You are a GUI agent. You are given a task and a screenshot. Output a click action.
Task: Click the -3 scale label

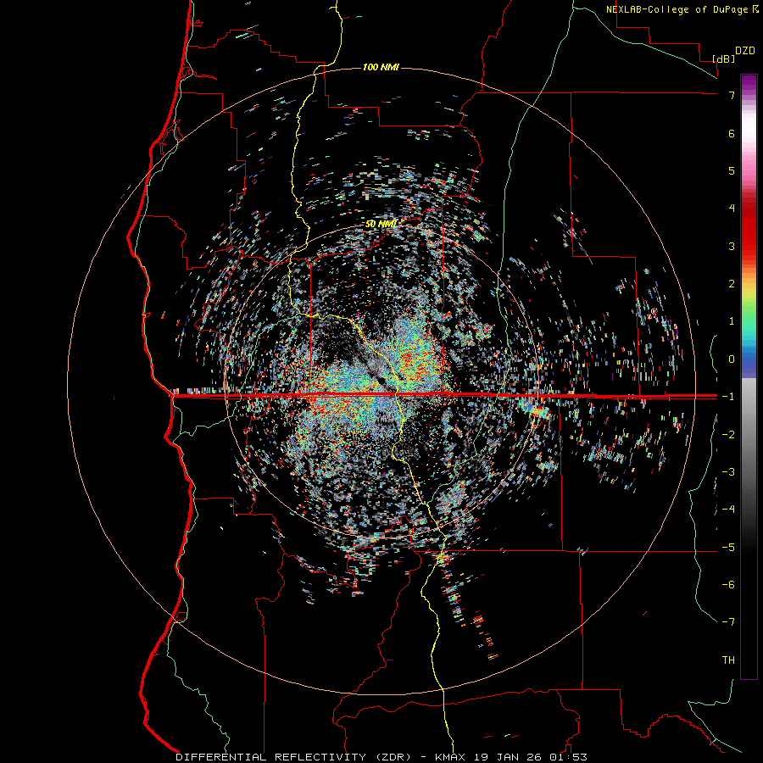[728, 472]
